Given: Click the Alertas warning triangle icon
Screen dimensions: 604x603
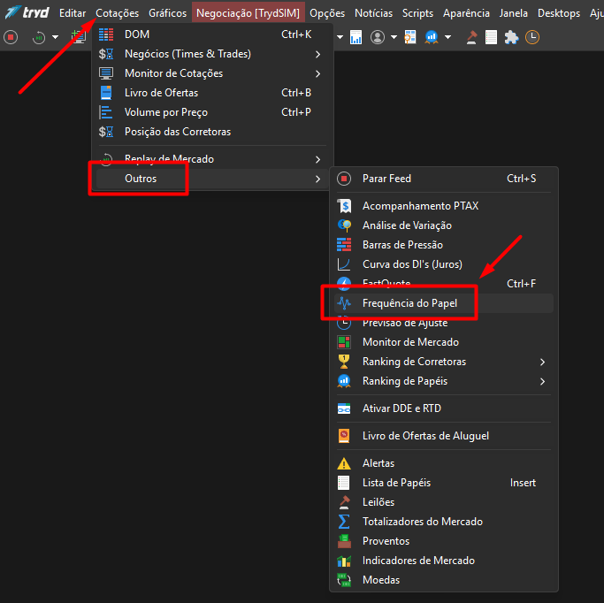Looking at the screenshot, I should (344, 463).
